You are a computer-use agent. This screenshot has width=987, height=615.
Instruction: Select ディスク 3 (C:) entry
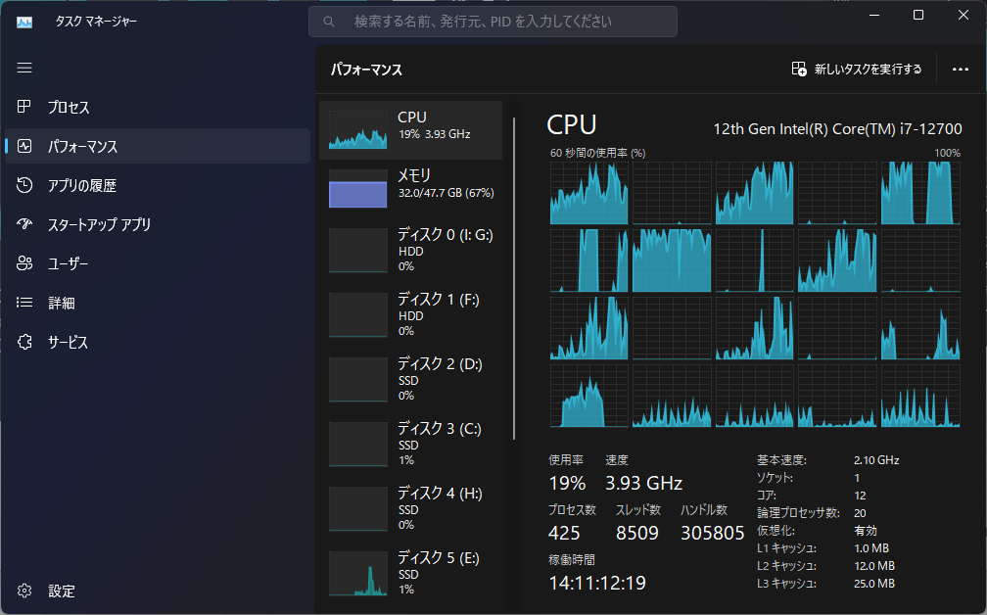coord(411,444)
